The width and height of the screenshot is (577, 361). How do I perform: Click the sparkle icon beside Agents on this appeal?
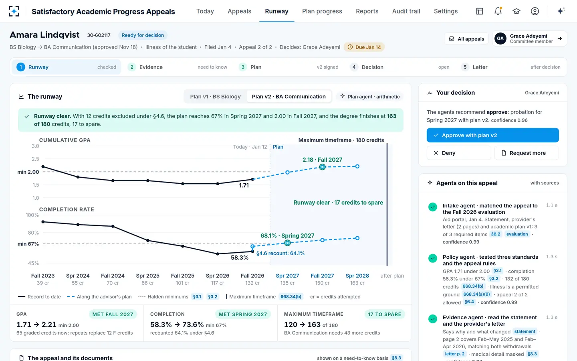(x=430, y=183)
